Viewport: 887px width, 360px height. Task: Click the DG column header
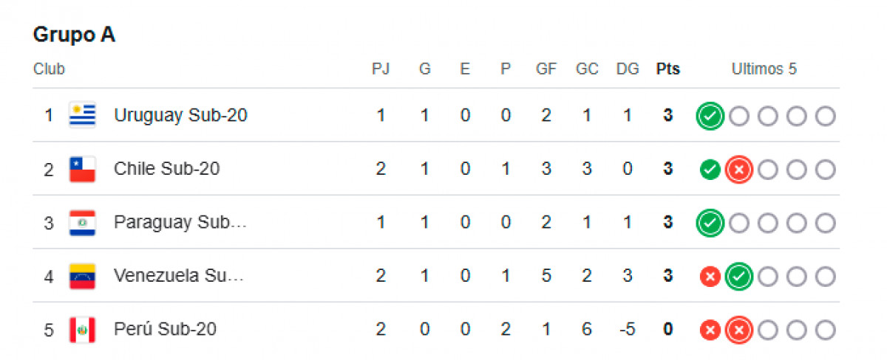pyautogui.click(x=628, y=69)
